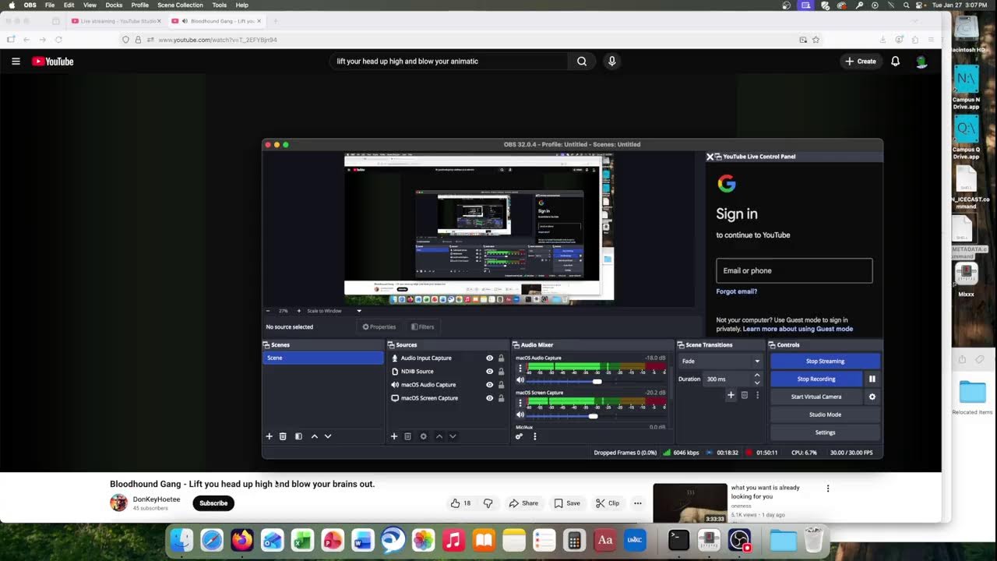Remove source using Sources trash icon

[407, 436]
